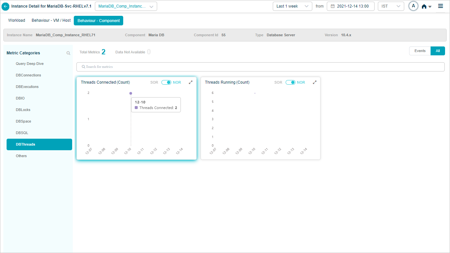The width and height of the screenshot is (450, 253).
Task: Click the Instance Detail page title
Action: click(51, 6)
